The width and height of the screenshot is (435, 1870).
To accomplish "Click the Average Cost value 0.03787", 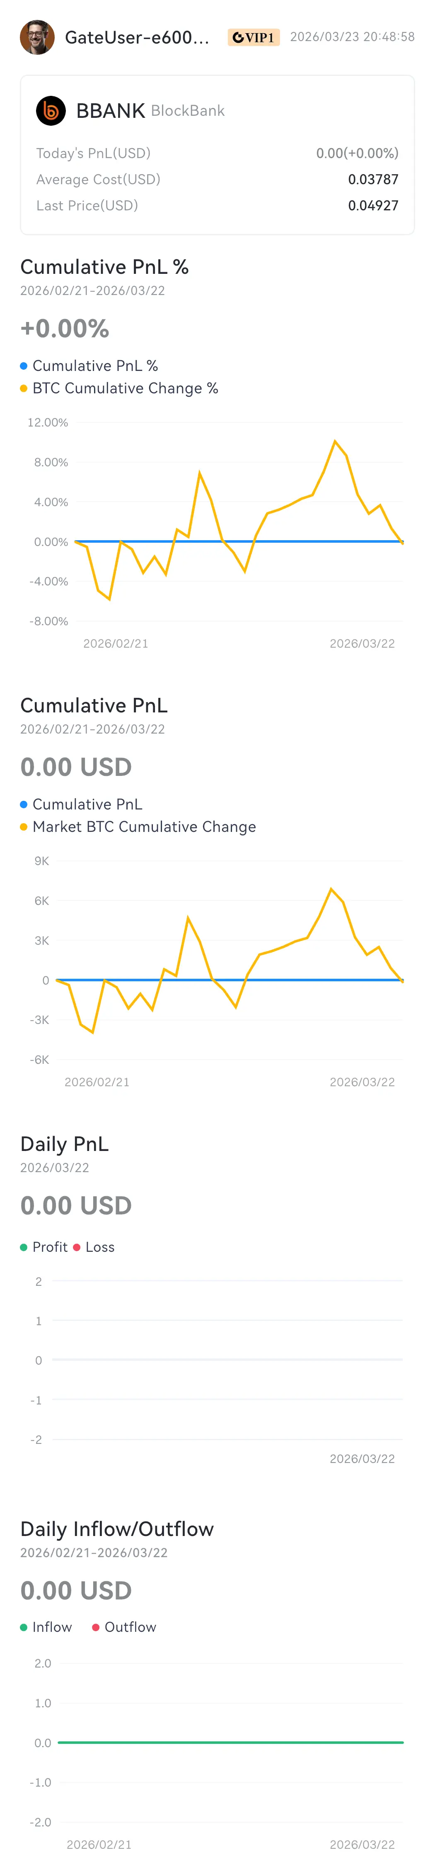I will coord(373,179).
